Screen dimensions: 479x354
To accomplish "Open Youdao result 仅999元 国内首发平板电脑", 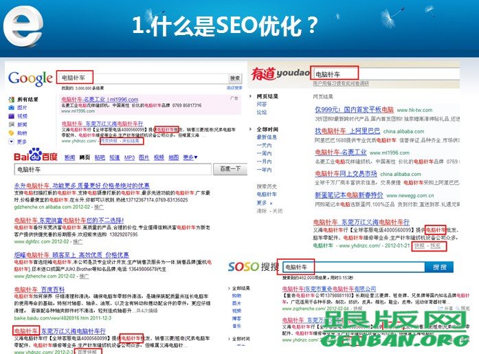I will point(354,110).
